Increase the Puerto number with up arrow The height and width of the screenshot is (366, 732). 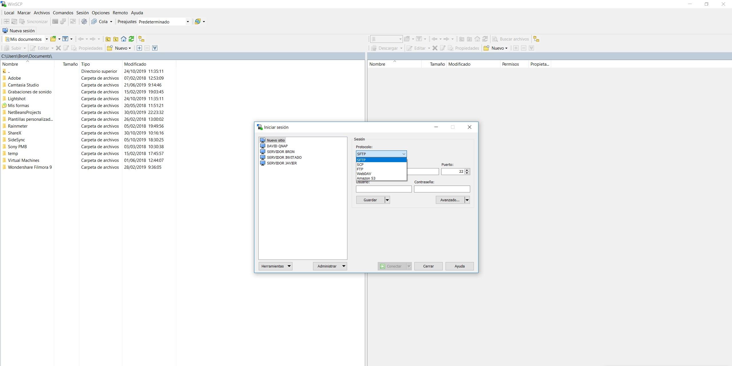[467, 170]
